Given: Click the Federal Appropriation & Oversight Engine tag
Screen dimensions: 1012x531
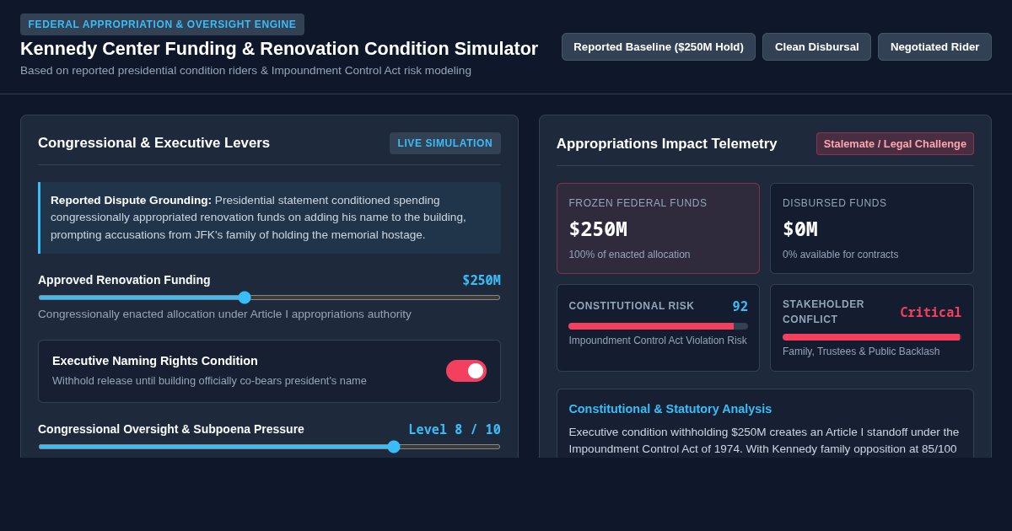Looking at the screenshot, I should point(162,24).
